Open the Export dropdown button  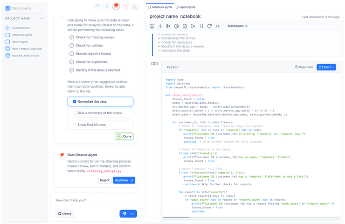click(326, 67)
